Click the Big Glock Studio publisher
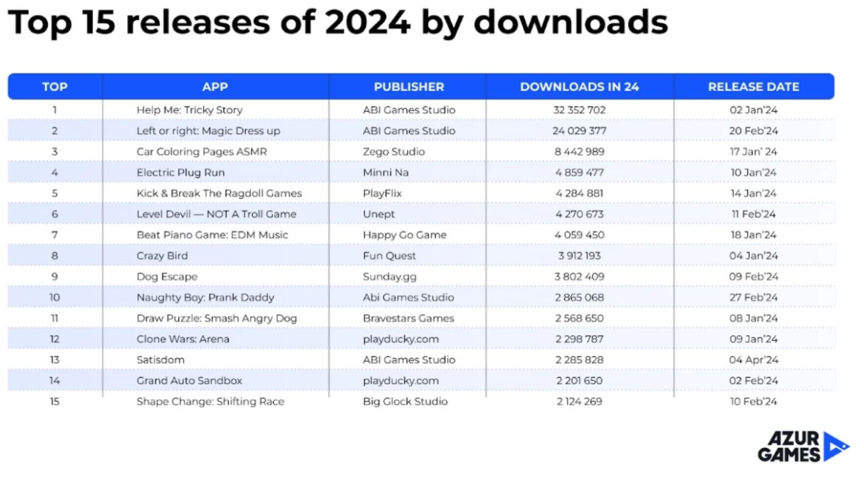 (405, 401)
